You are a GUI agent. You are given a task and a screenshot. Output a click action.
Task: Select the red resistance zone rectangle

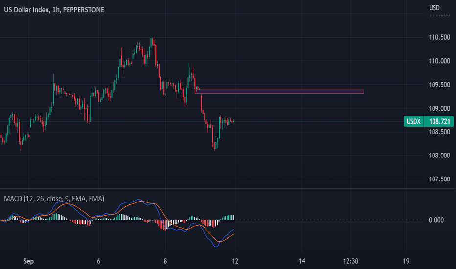coord(279,91)
